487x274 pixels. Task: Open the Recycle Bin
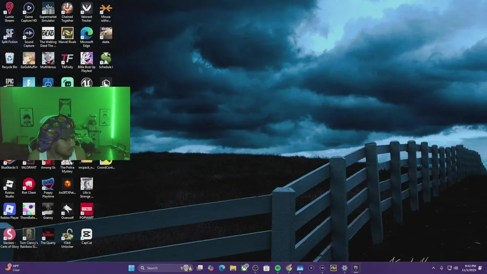coord(10,61)
